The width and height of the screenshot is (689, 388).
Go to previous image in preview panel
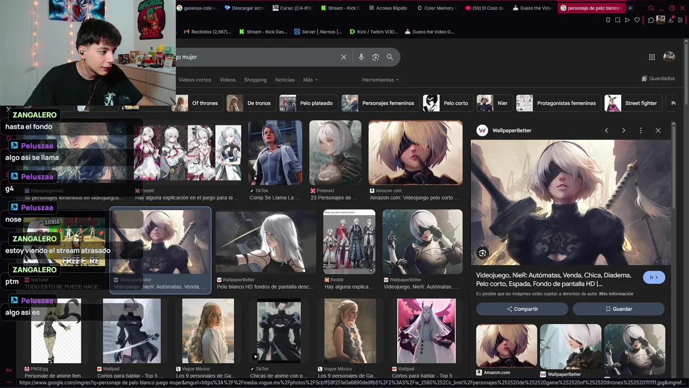[606, 130]
